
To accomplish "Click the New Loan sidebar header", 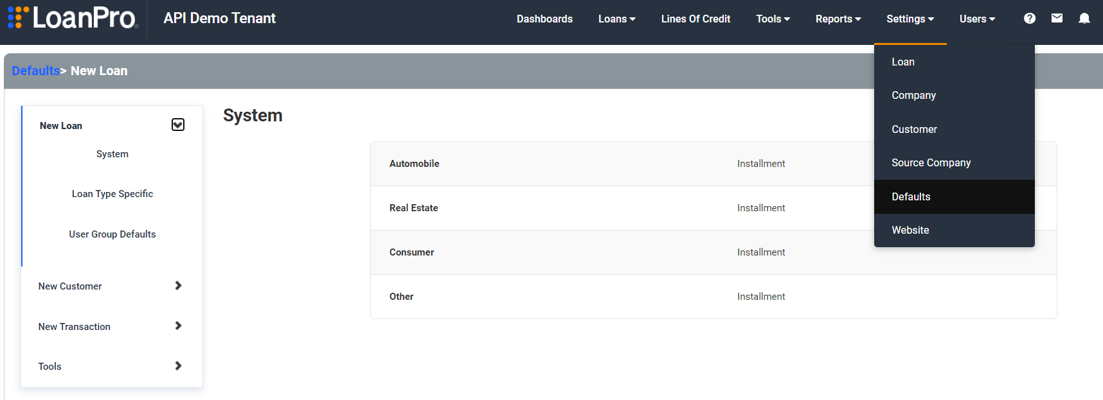I will [61, 126].
